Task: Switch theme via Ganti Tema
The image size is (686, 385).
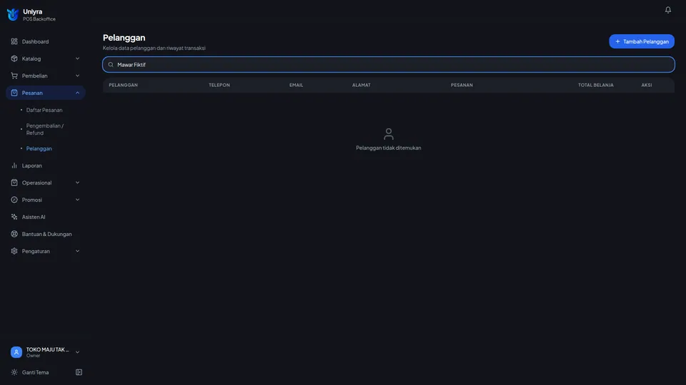Action: click(36, 372)
